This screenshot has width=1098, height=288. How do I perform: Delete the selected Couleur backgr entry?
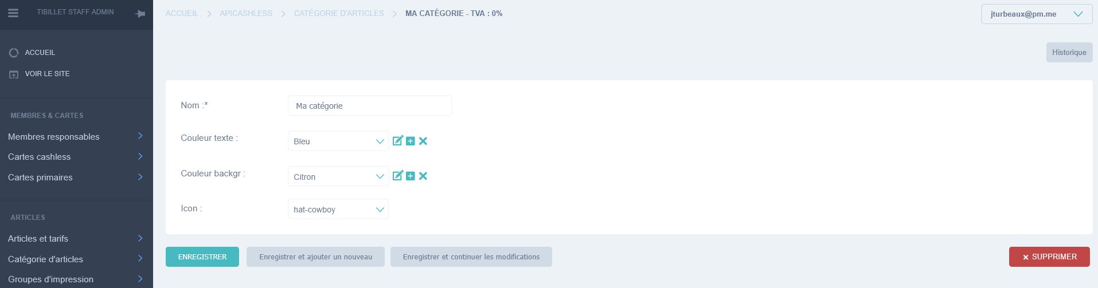423,176
